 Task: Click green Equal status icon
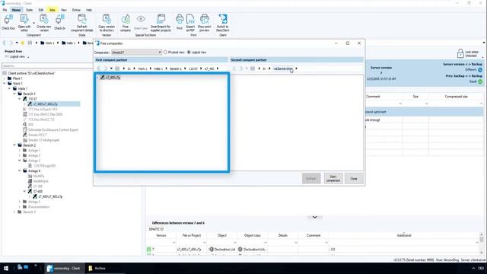click(480, 81)
